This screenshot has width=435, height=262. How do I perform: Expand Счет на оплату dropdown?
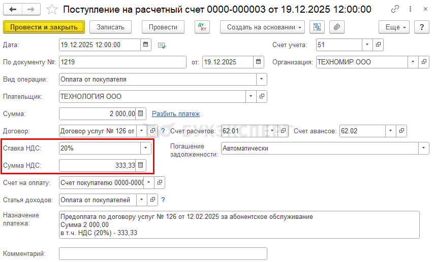click(149, 182)
